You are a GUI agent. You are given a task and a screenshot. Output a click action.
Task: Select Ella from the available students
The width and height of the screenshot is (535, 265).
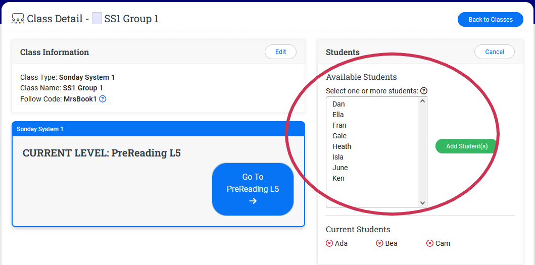(x=338, y=115)
